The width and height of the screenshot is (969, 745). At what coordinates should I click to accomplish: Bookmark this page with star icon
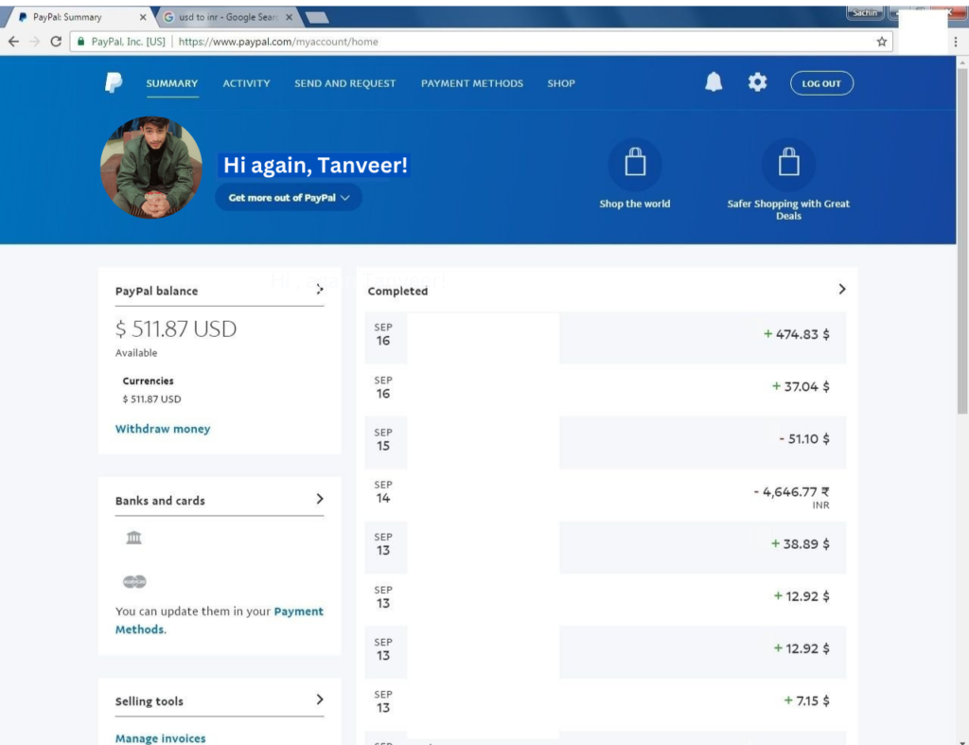point(882,42)
